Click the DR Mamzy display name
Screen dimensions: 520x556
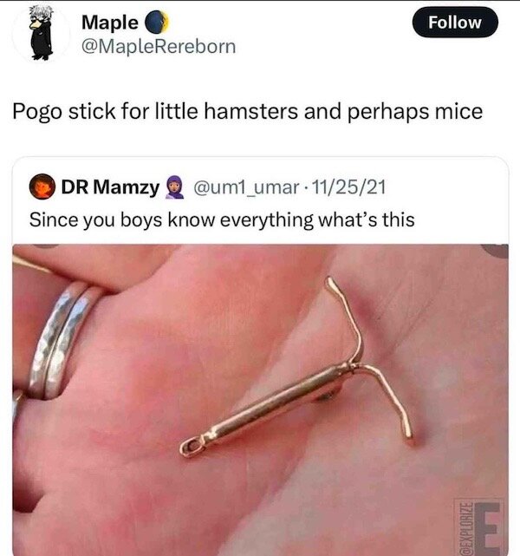(110, 186)
